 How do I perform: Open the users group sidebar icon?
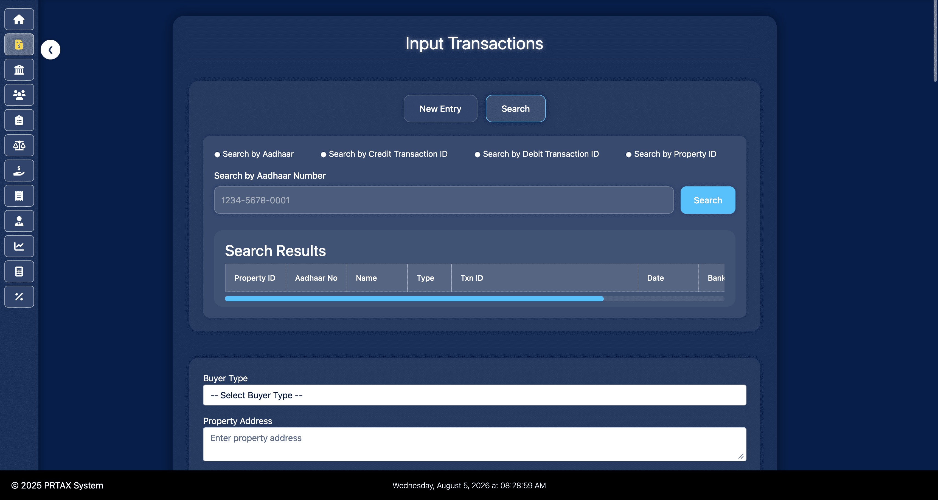pos(19,95)
